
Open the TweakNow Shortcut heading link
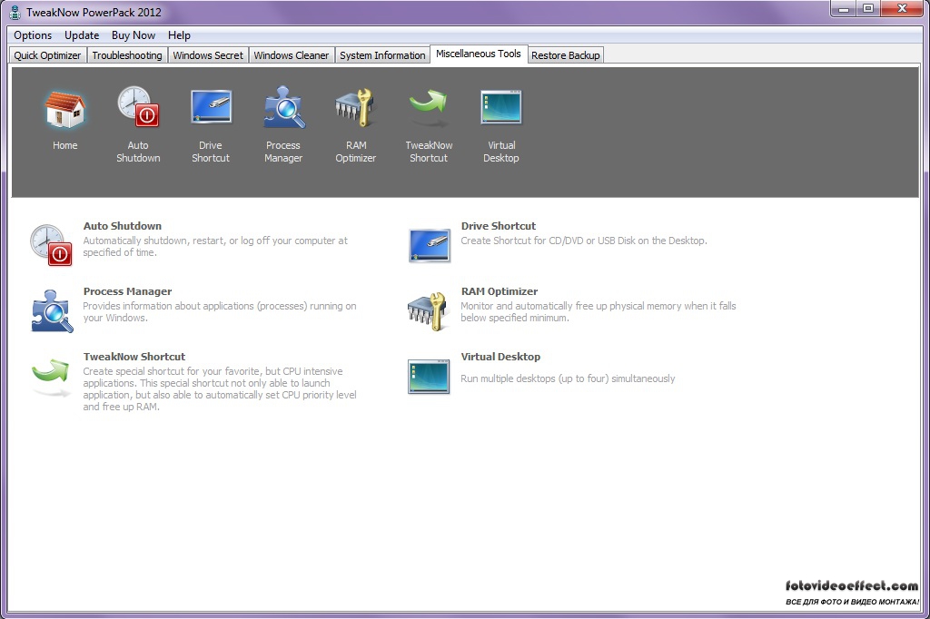click(x=134, y=357)
